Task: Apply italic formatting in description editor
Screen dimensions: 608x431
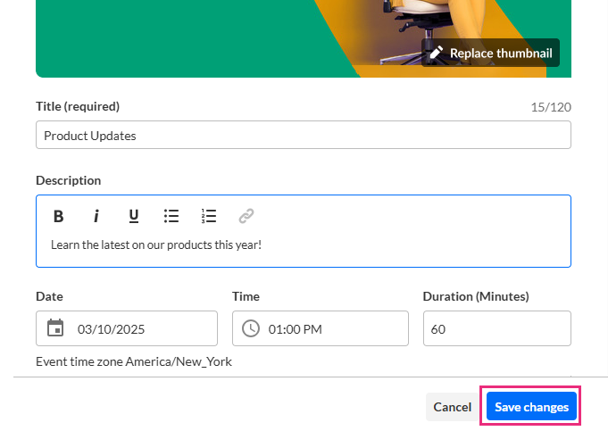Action: [96, 216]
